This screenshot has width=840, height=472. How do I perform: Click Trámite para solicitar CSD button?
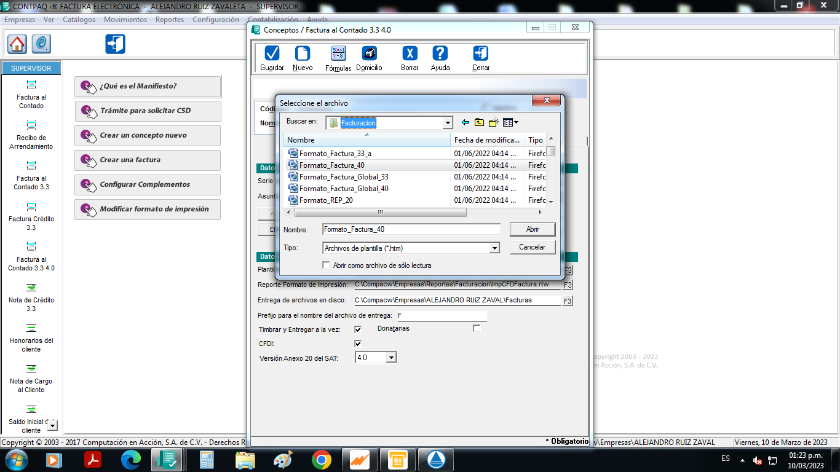tap(148, 111)
